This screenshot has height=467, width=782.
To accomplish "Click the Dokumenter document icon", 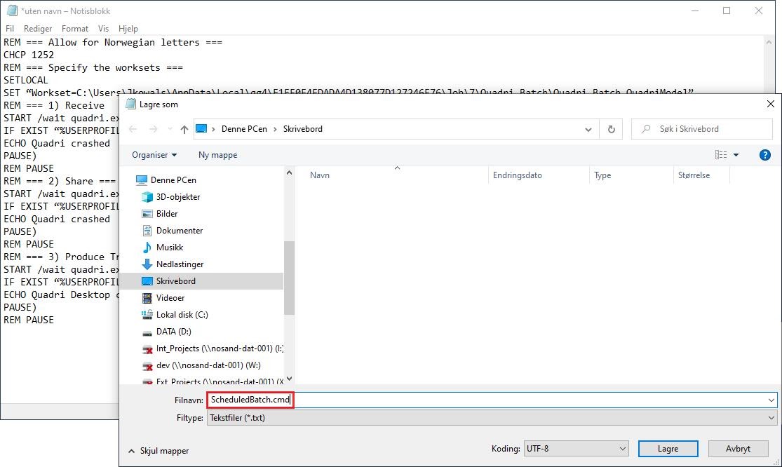I will pos(147,231).
